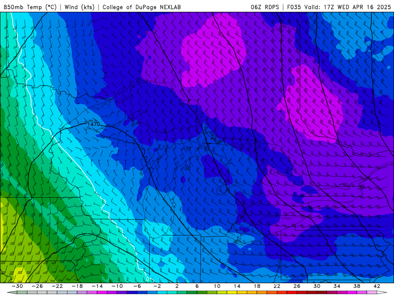Select the '-10' colorbar tick label
394x295 pixels.
tap(117, 286)
